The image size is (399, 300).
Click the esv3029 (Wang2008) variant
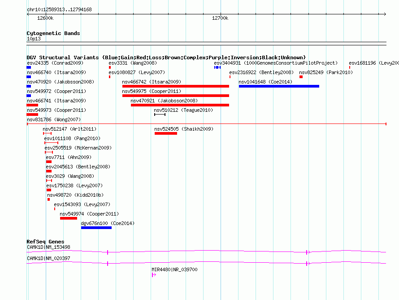pos(70,176)
